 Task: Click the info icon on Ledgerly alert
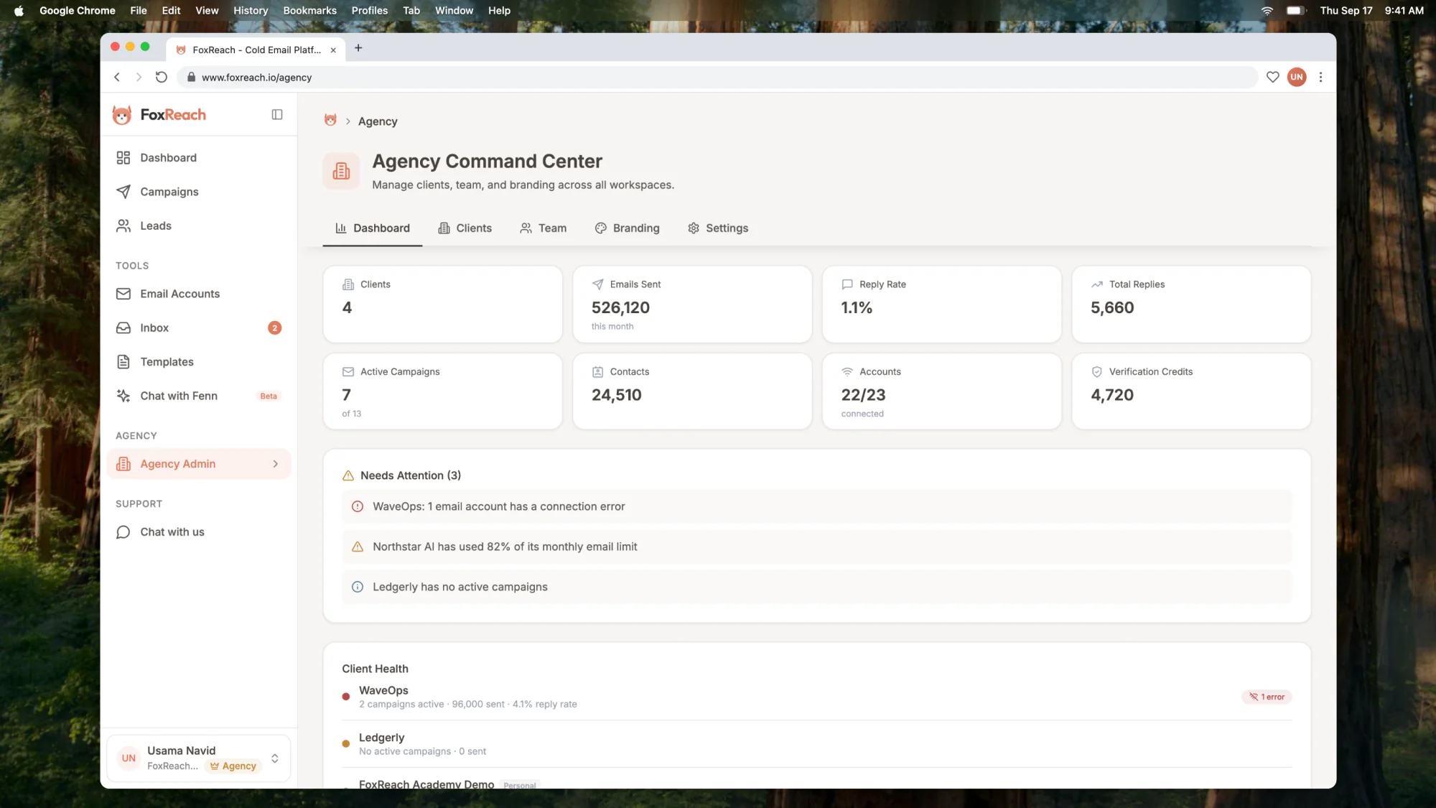(x=358, y=588)
